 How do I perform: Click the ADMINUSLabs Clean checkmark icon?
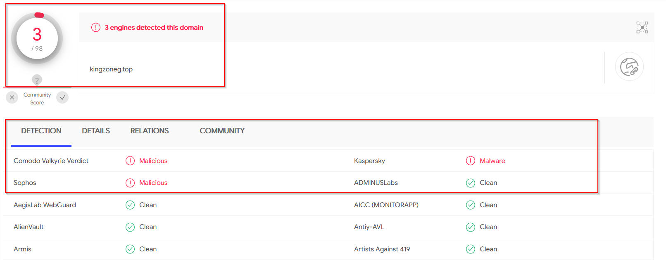(470, 183)
